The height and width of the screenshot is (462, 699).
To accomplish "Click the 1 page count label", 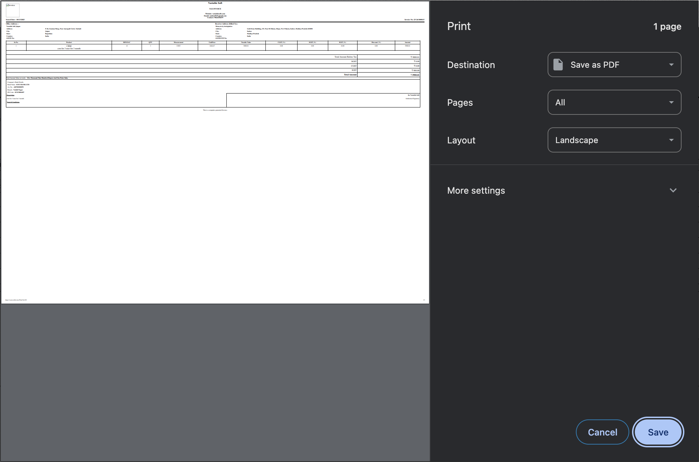I will click(x=667, y=27).
